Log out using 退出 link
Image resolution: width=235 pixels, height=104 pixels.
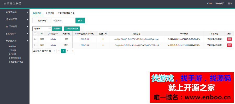point(230,3)
